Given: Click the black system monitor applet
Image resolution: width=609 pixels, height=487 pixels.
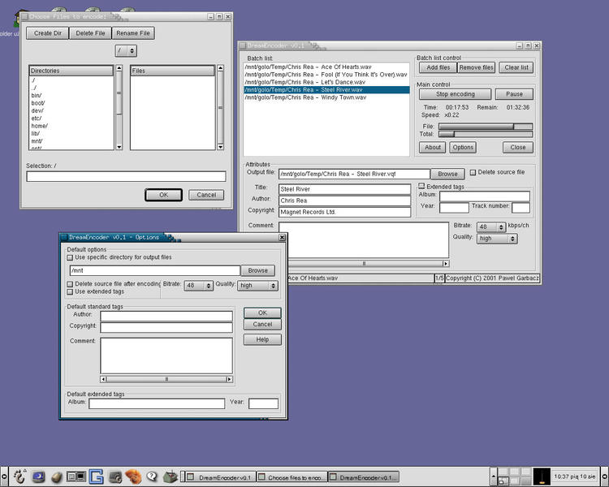Looking at the screenshot, I should pyautogui.click(x=542, y=476).
